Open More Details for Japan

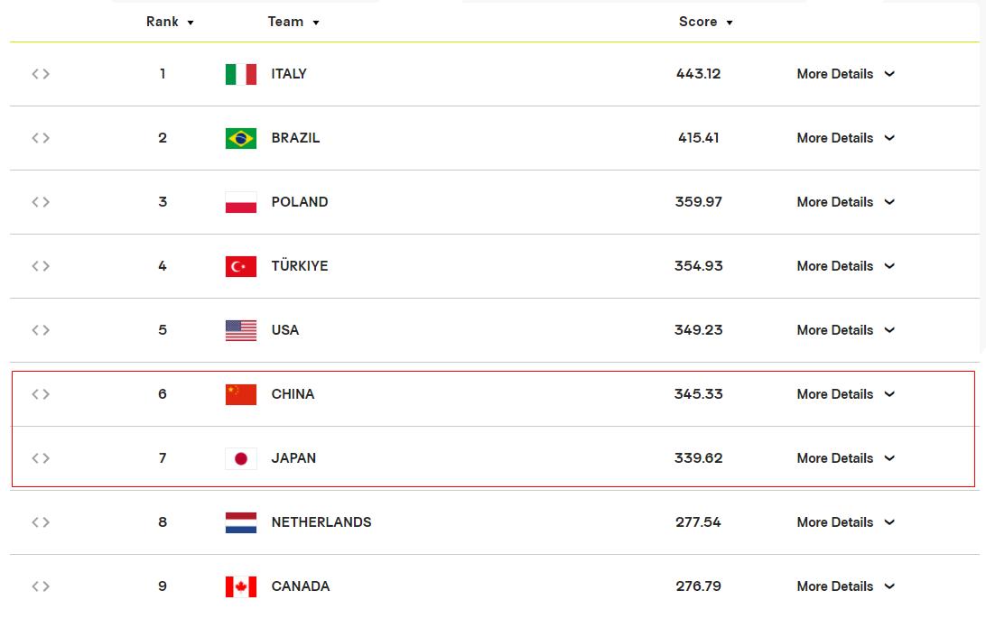click(x=846, y=458)
